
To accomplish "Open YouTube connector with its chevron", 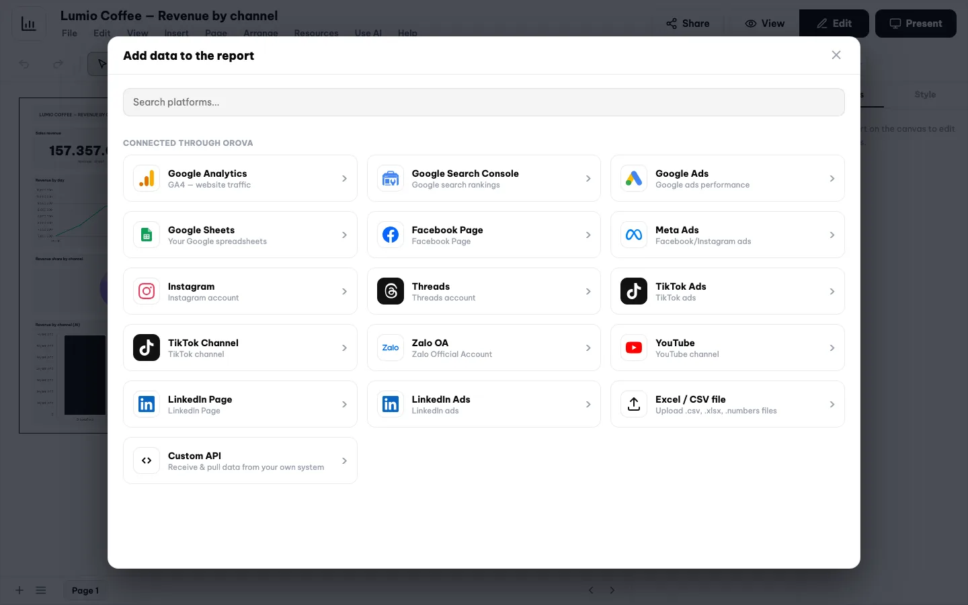I will pyautogui.click(x=832, y=348).
